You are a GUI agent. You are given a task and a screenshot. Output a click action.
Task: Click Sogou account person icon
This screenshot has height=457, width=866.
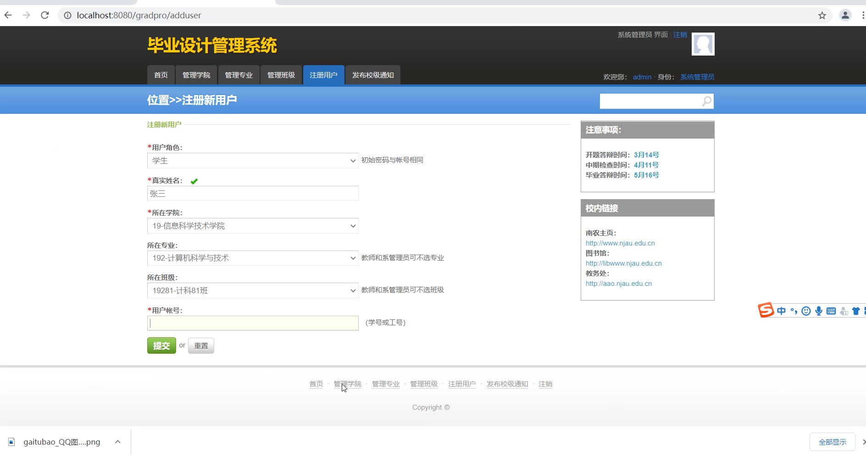pos(844,311)
